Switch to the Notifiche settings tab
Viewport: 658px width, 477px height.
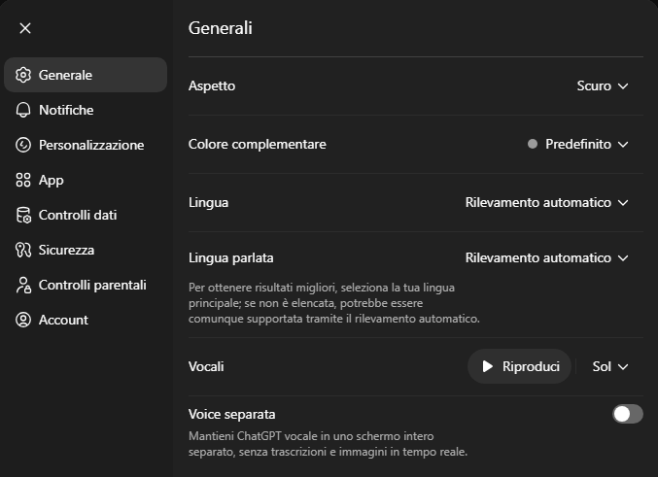pos(66,110)
